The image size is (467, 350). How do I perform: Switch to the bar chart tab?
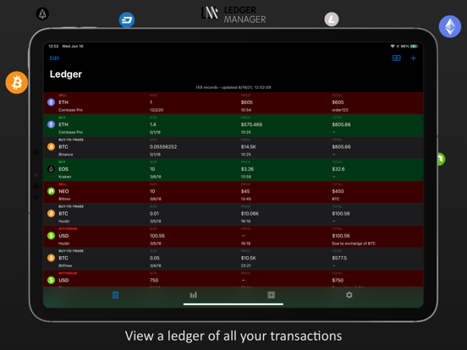pyautogui.click(x=193, y=295)
